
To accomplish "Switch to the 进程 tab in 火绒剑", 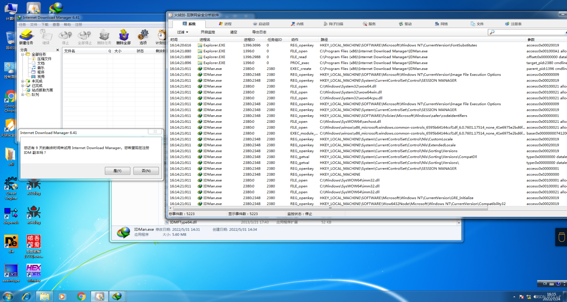I will (225, 24).
